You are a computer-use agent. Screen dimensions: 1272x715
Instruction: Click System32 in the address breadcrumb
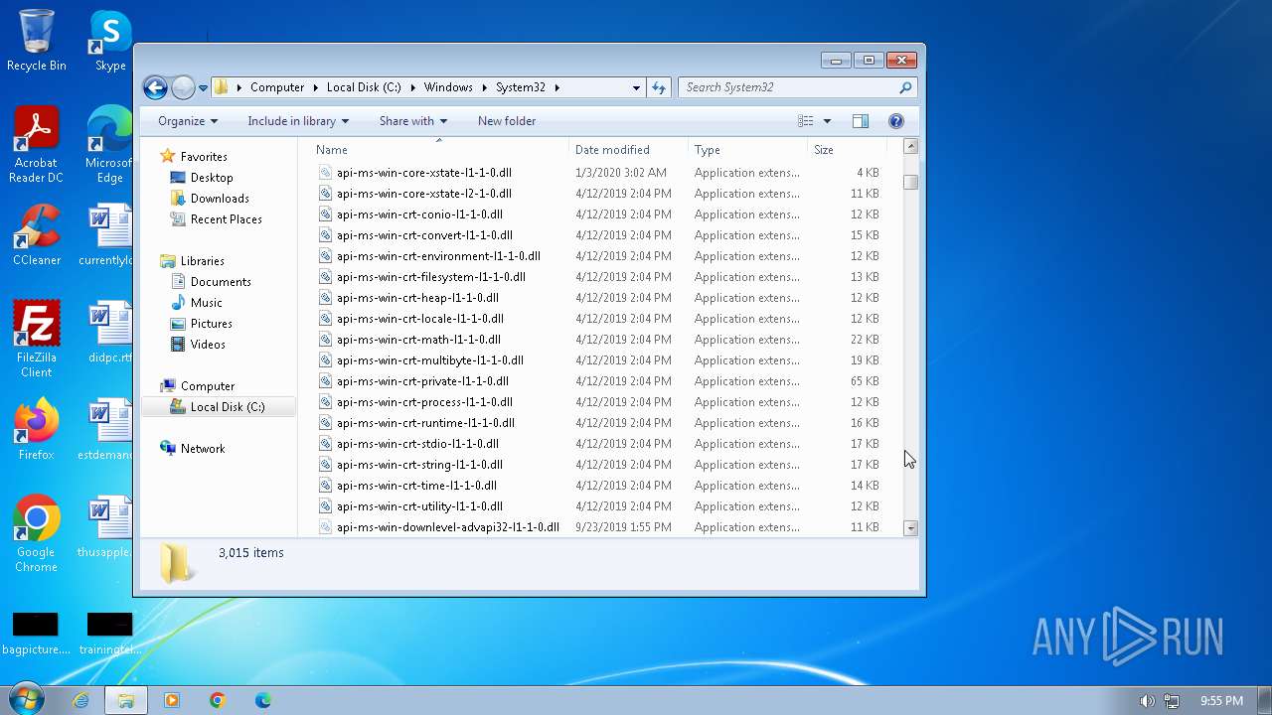coord(521,87)
